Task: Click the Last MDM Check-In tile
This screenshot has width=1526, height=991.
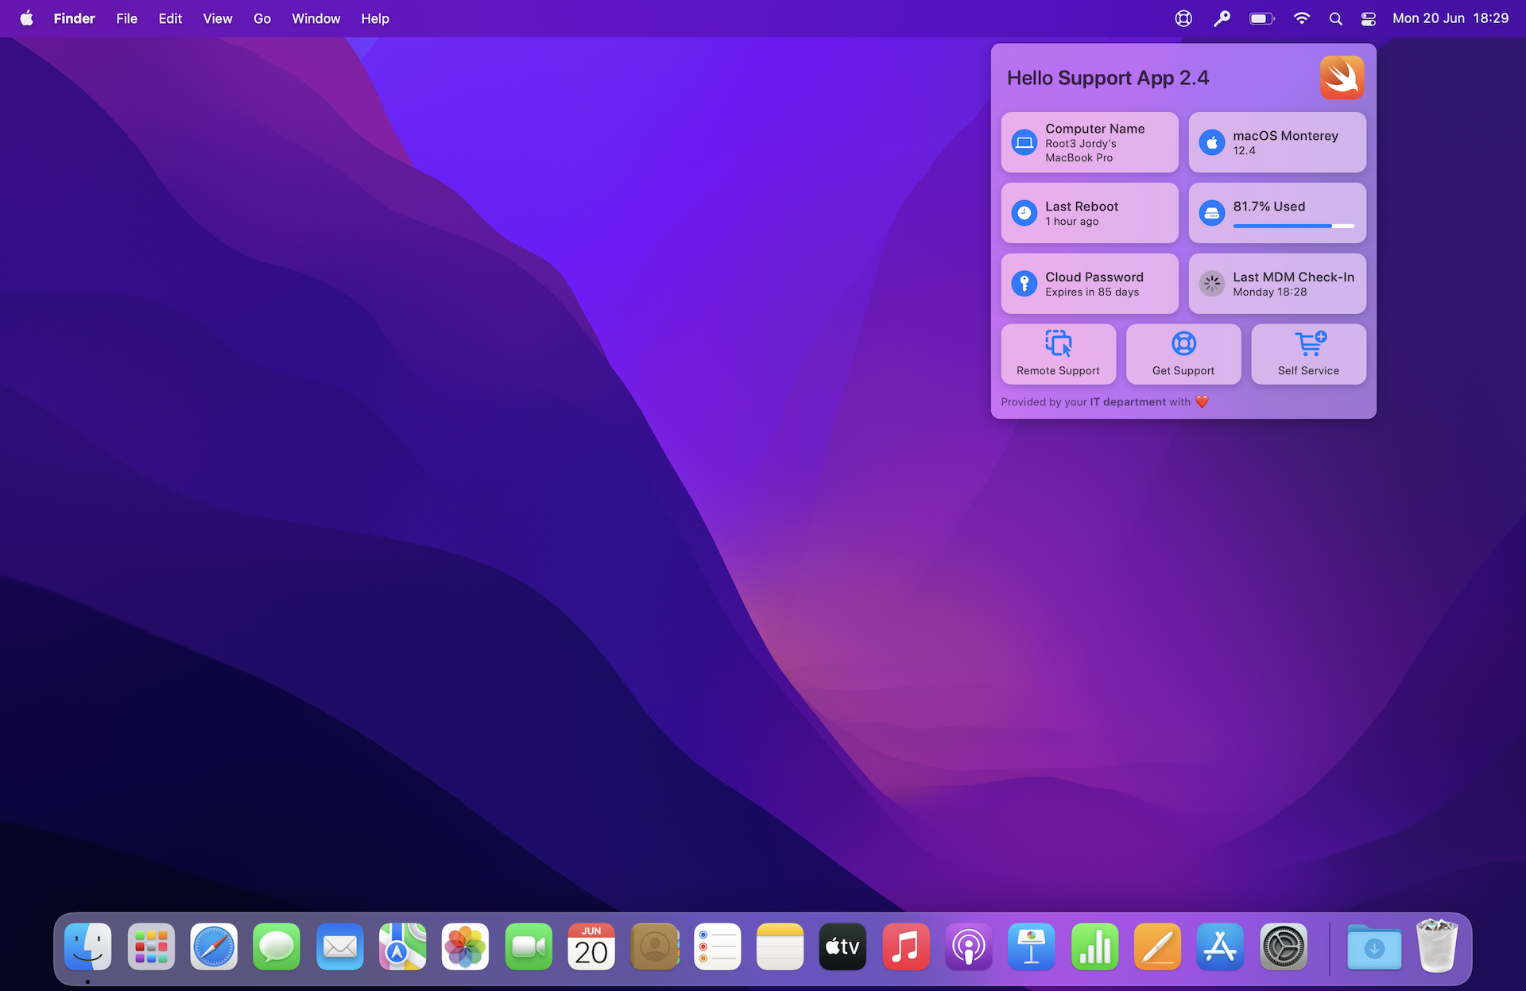Action: [x=1277, y=284]
